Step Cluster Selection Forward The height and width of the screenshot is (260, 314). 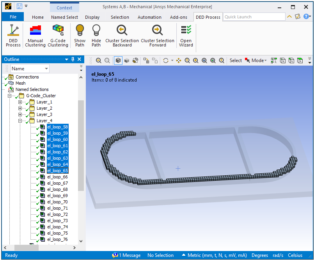(x=158, y=35)
